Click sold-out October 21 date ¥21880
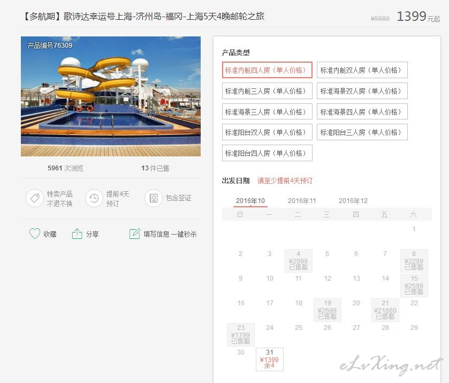This screenshot has height=383, width=449. 385,310
